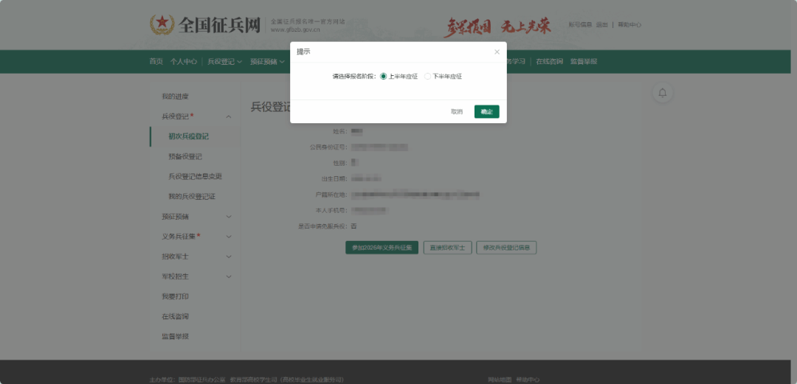Open 我的兵役登记证 sidebar item
Image resolution: width=797 pixels, height=384 pixels.
(x=191, y=197)
